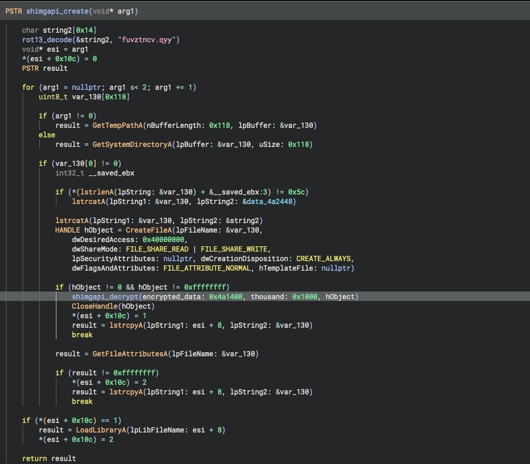The image size is (530, 464).
Task: Click the 0x40000000 desired access value
Action: pos(163,240)
